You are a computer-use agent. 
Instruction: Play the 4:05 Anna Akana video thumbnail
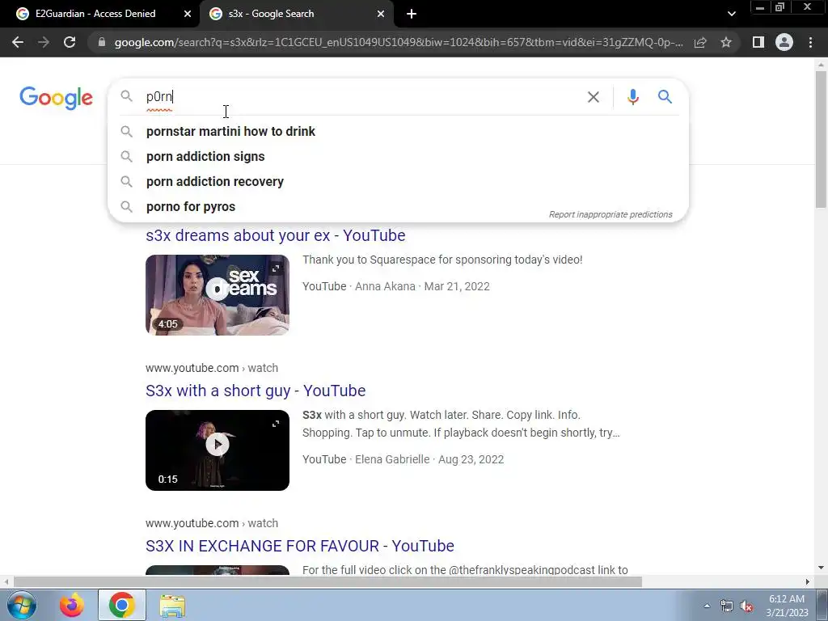[x=217, y=294]
